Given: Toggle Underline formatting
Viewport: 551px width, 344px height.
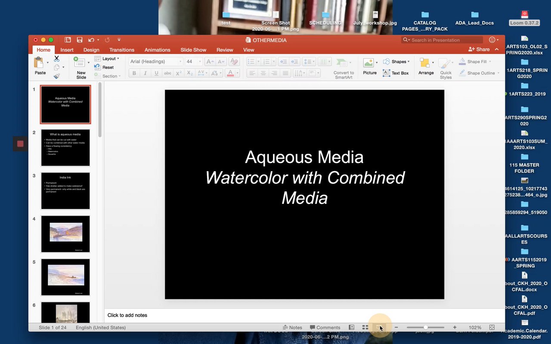Looking at the screenshot, I should 157,73.
